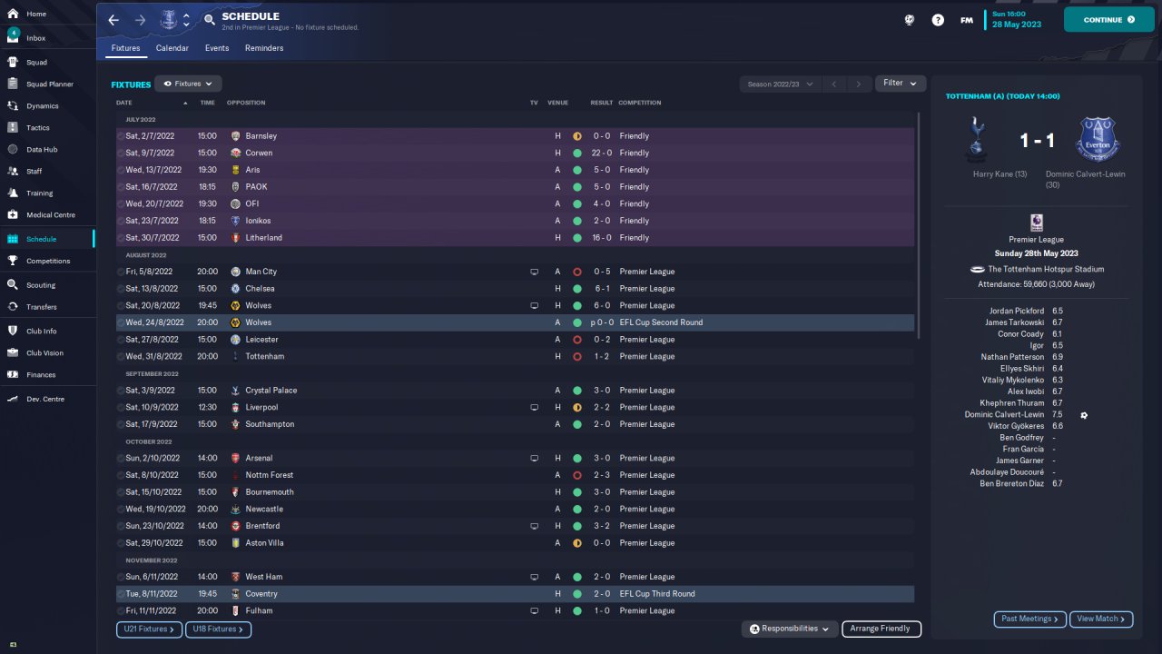
Task: Toggle the row marker beside Chelsea fixture
Action: [x=121, y=289]
